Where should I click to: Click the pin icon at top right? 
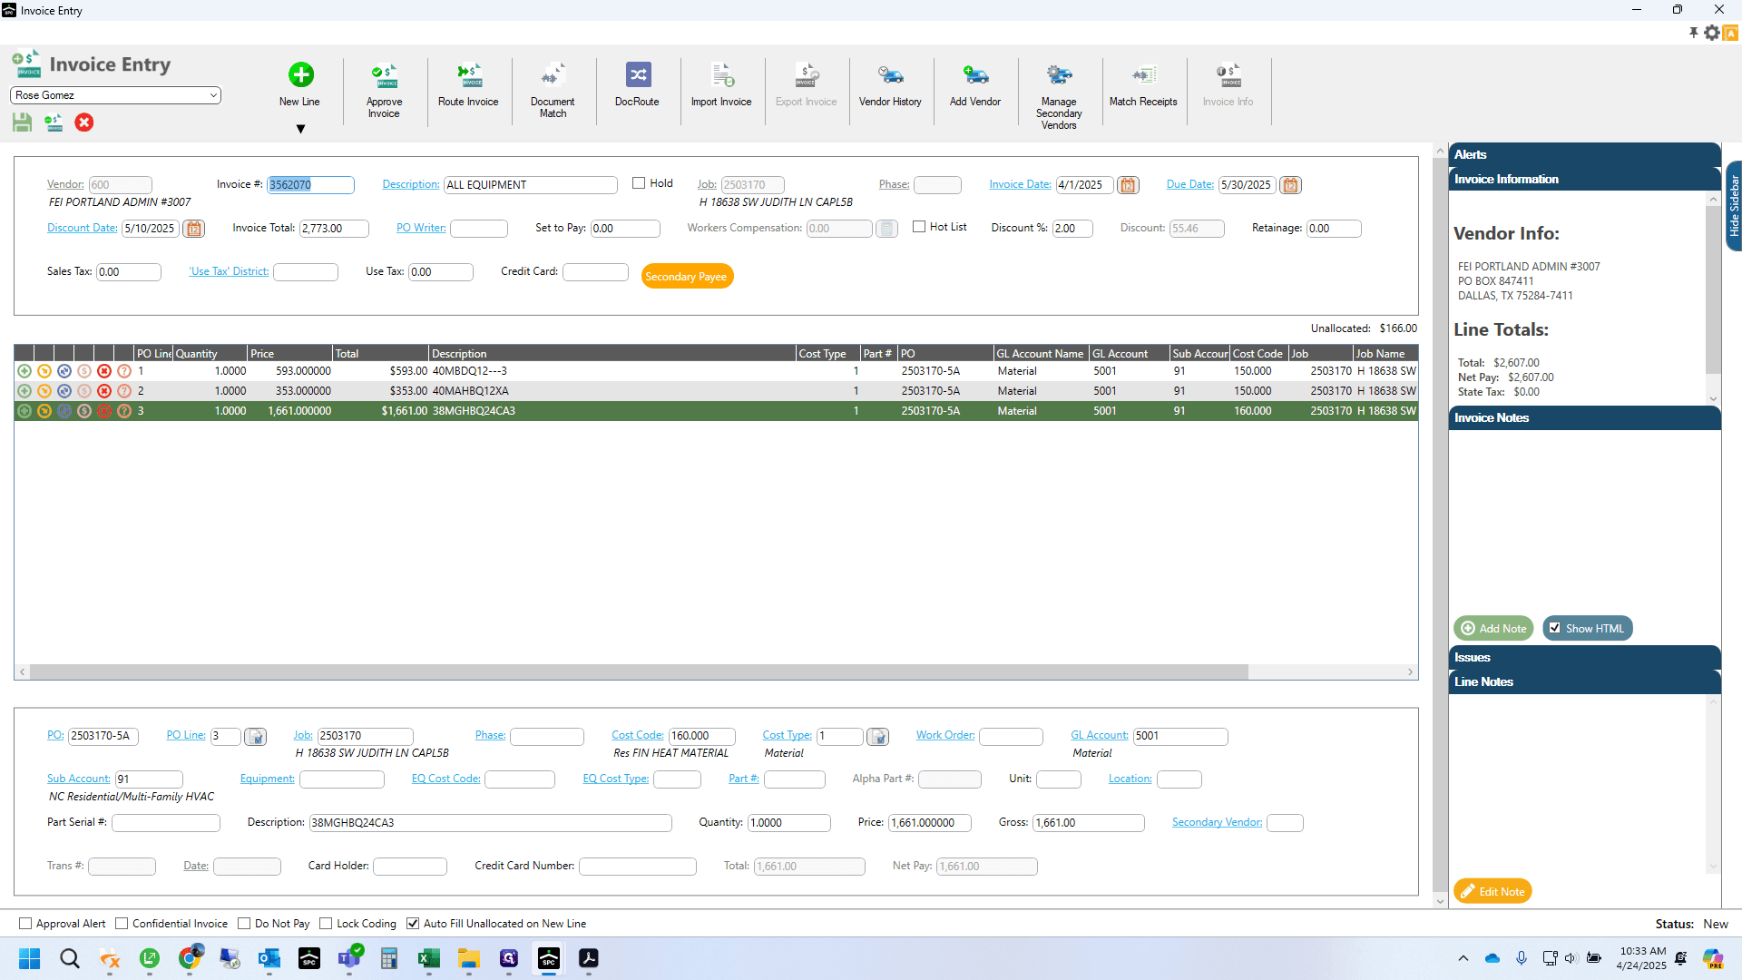pos(1693,33)
